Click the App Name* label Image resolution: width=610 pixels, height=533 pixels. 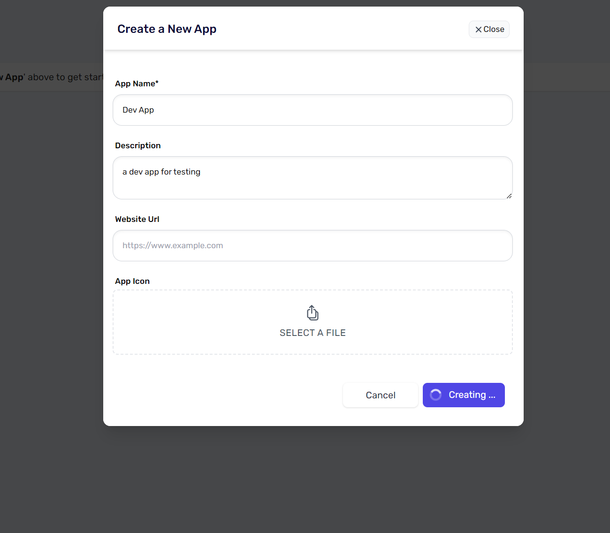coord(137,84)
